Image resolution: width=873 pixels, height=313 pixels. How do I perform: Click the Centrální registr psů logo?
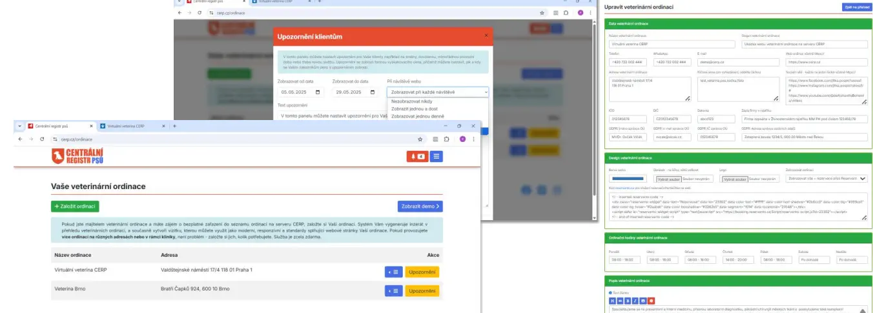[77, 156]
